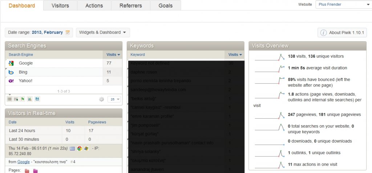Image resolution: width=372 pixels, height=173 pixels.
Task: Click the red folder page icon
Action: [27, 170]
